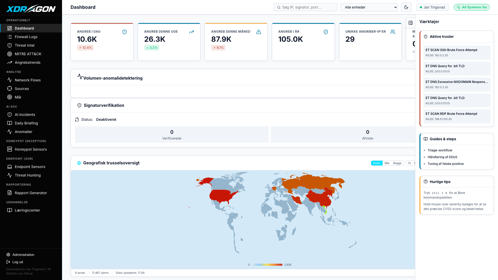Screen dimensions: 498x280
Task: Open the ET SCAN SSH Brute Force Attempt threat
Action: tap(457, 53)
